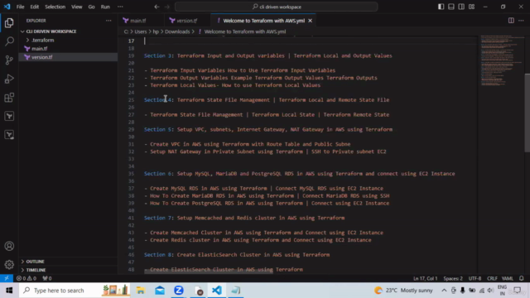The width and height of the screenshot is (530, 298).
Task: Open the Explorer view in activity bar
Action: pos(9,23)
